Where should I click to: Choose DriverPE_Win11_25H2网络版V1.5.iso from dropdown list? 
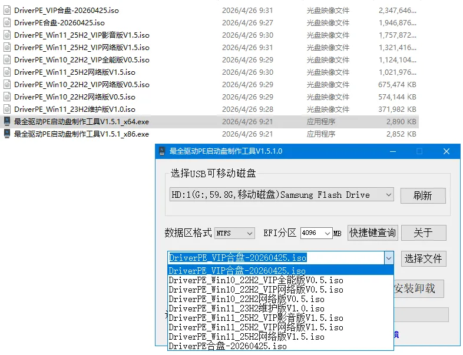(280, 337)
